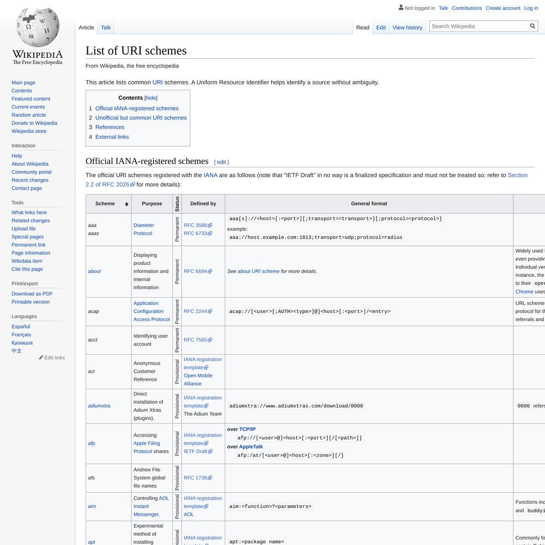Screen dimensions: 545x545
Task: Open About Wikipedia link
Action: coord(30,163)
